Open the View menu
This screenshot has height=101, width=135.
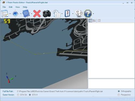tap(18, 7)
